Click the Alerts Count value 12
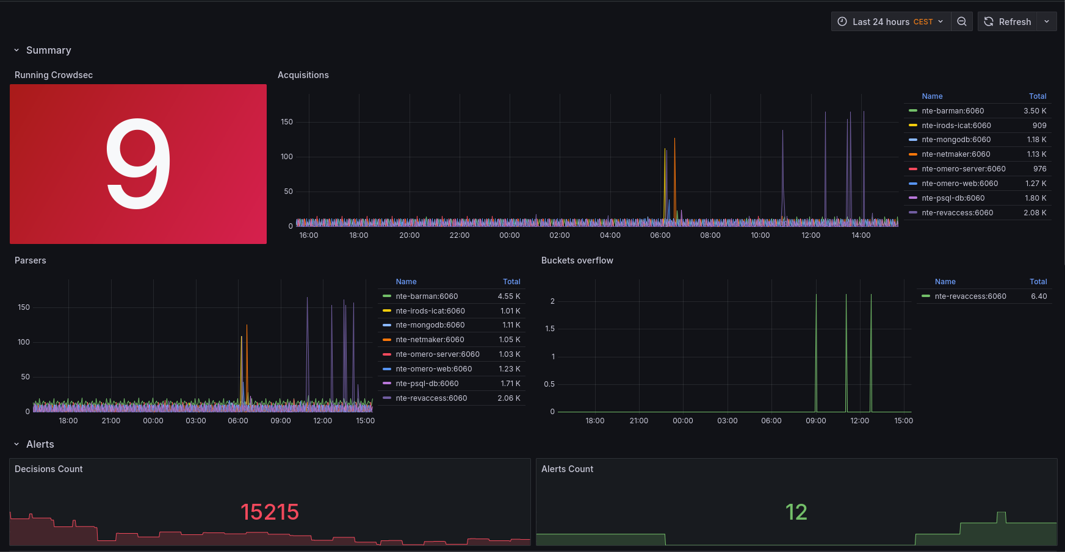Screen dimensions: 1065x552 796,512
